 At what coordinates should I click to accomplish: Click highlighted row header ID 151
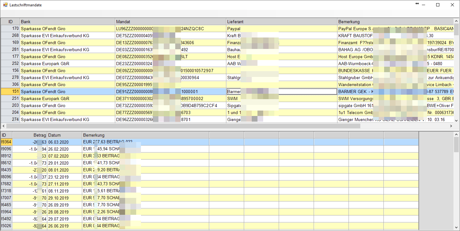[10, 92]
